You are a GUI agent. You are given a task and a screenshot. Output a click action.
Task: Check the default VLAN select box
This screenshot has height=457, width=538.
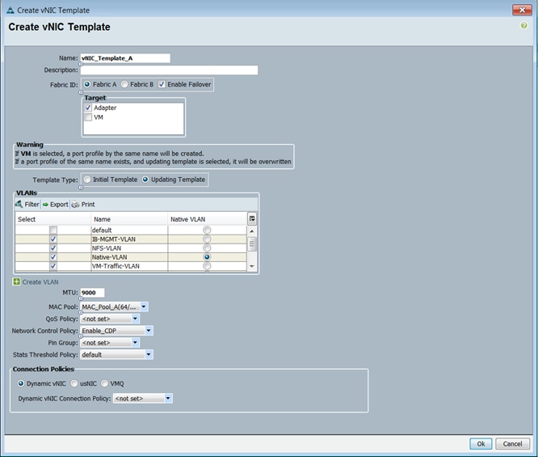[53, 230]
